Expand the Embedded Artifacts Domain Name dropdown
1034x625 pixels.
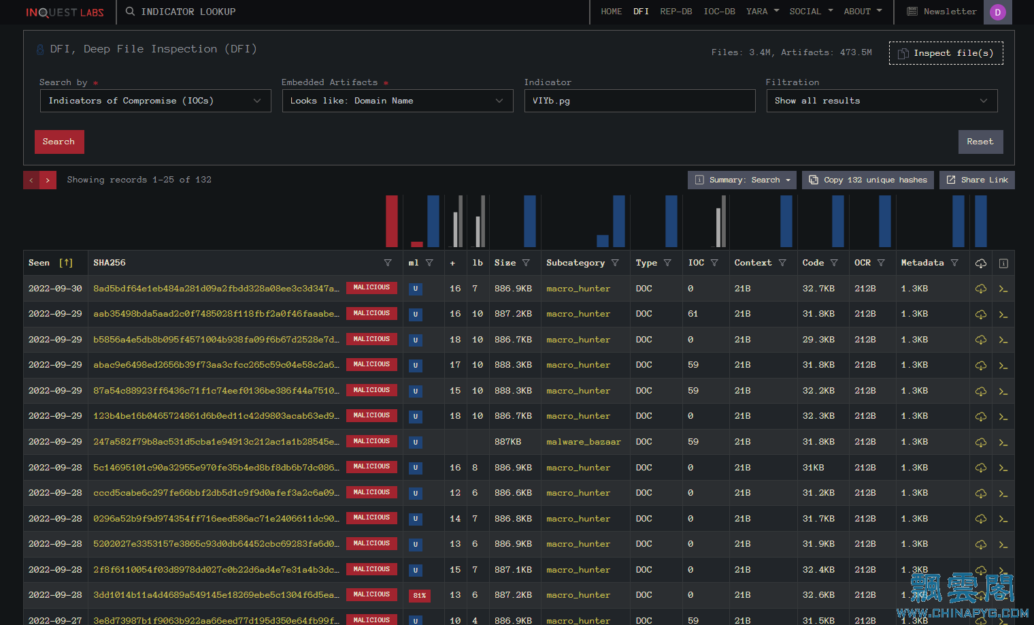click(x=398, y=101)
